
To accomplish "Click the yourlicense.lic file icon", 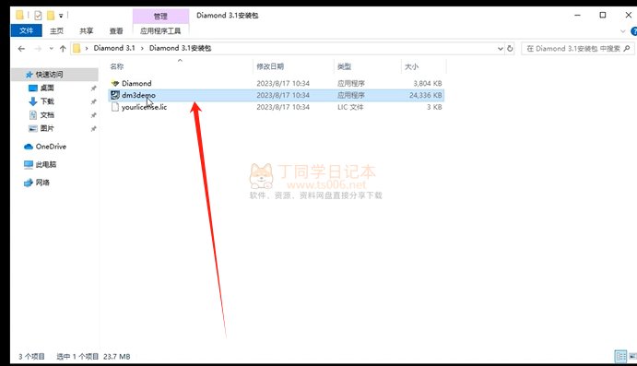I will pyautogui.click(x=115, y=107).
